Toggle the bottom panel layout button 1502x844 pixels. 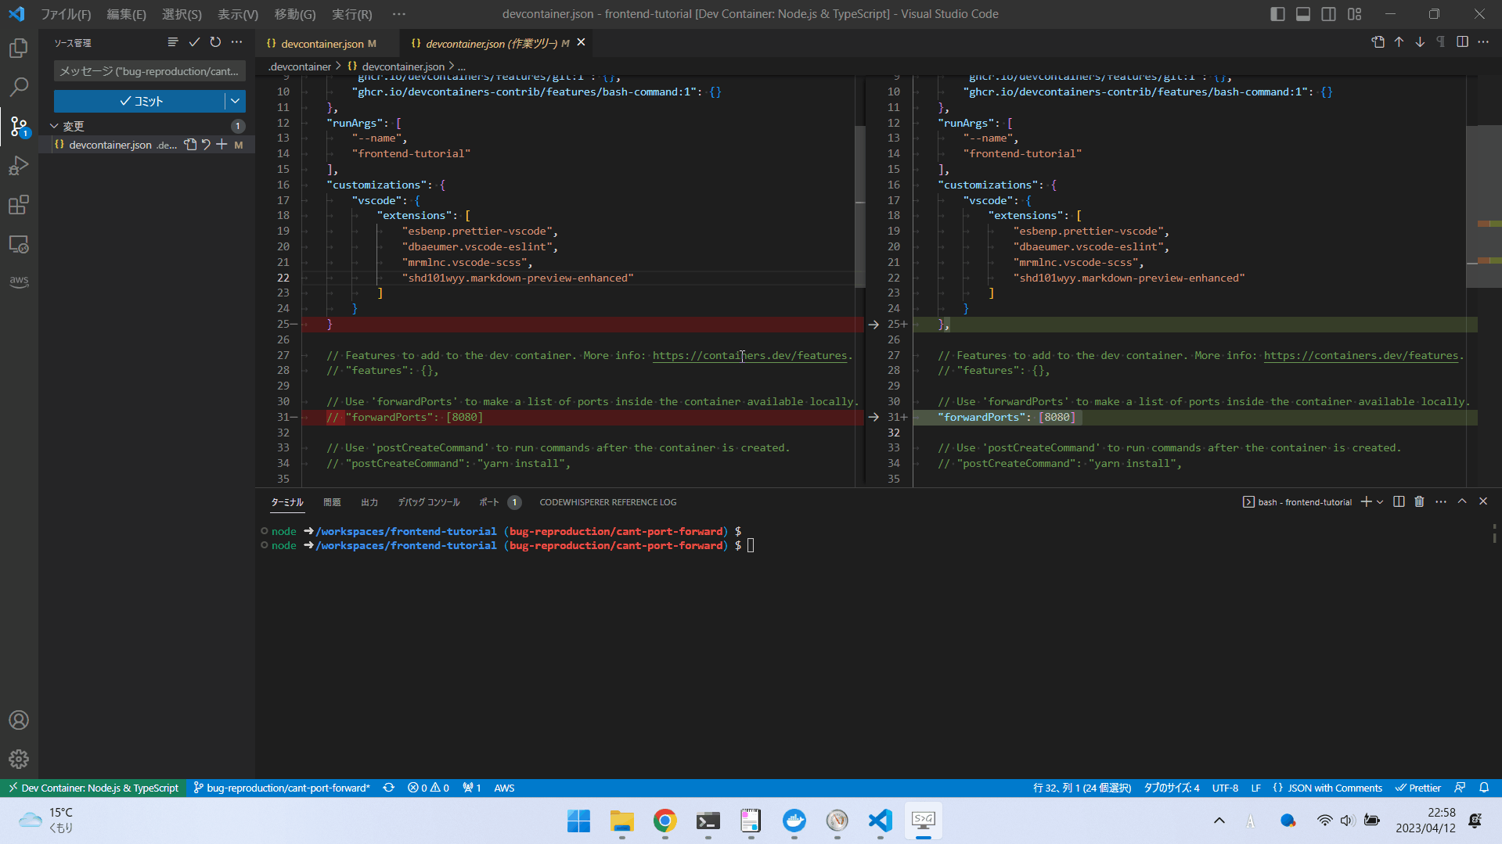1303,14
